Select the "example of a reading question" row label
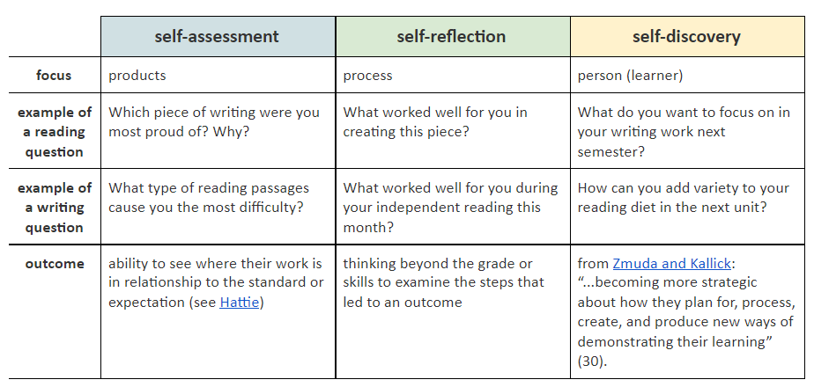This screenshot has width=814, height=387. 54,132
